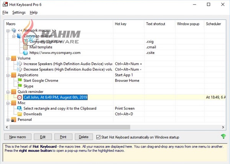The height and width of the screenshot is (164, 230).
Task: Select the Start Google Chrome macro
Action: (x=41, y=80)
